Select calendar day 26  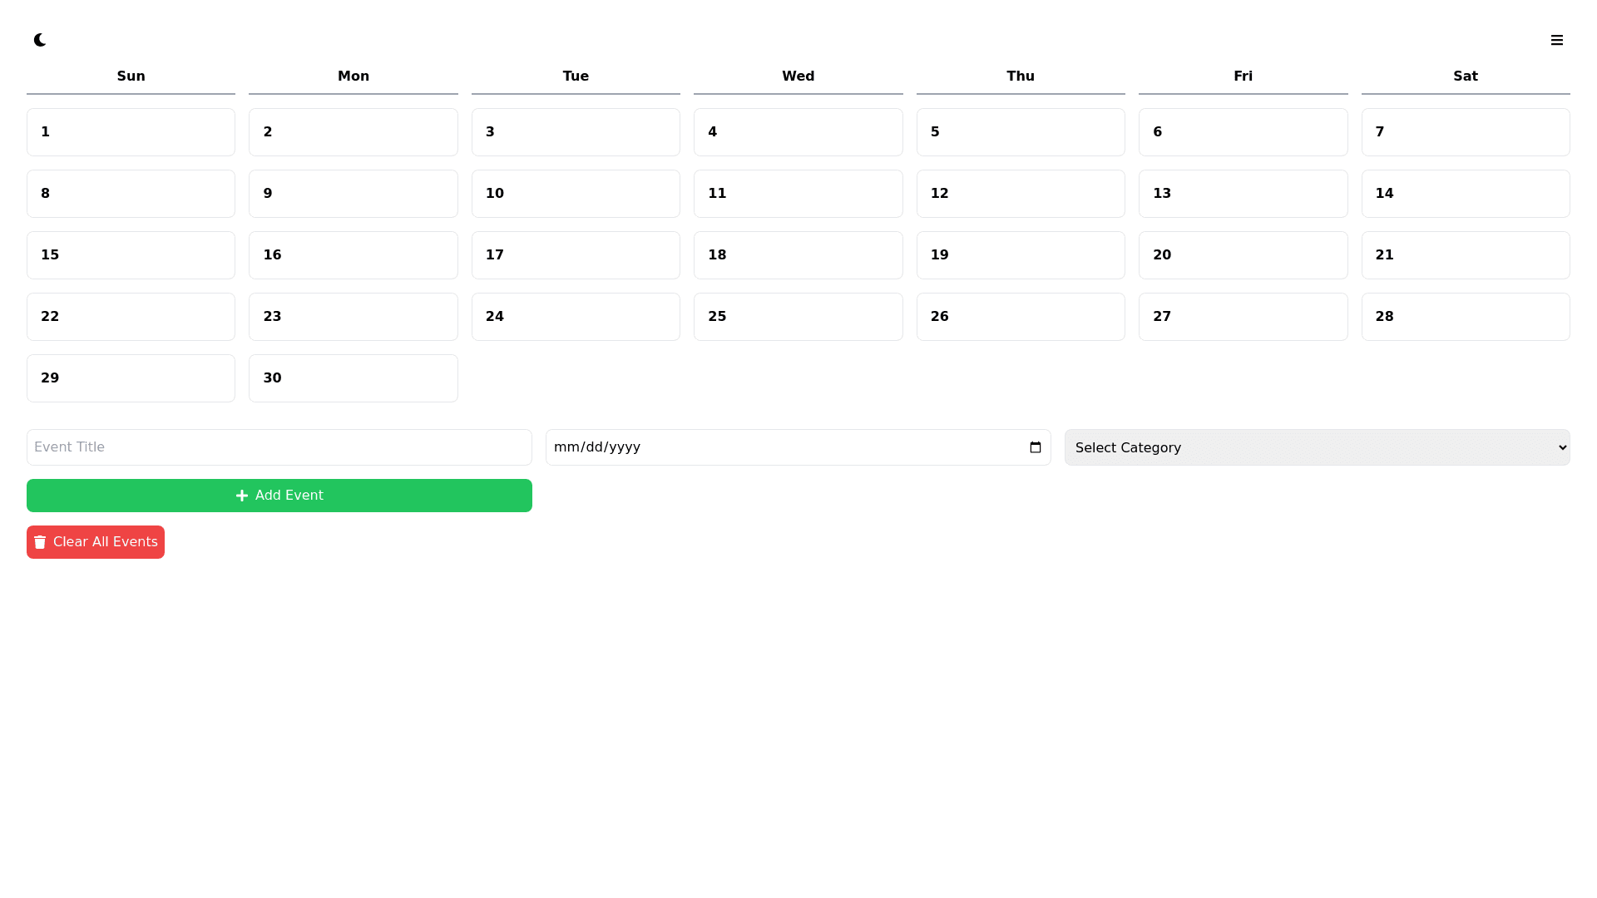click(x=1020, y=317)
